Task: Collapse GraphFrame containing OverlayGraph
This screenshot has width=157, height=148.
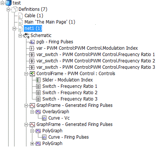Action: (26, 106)
